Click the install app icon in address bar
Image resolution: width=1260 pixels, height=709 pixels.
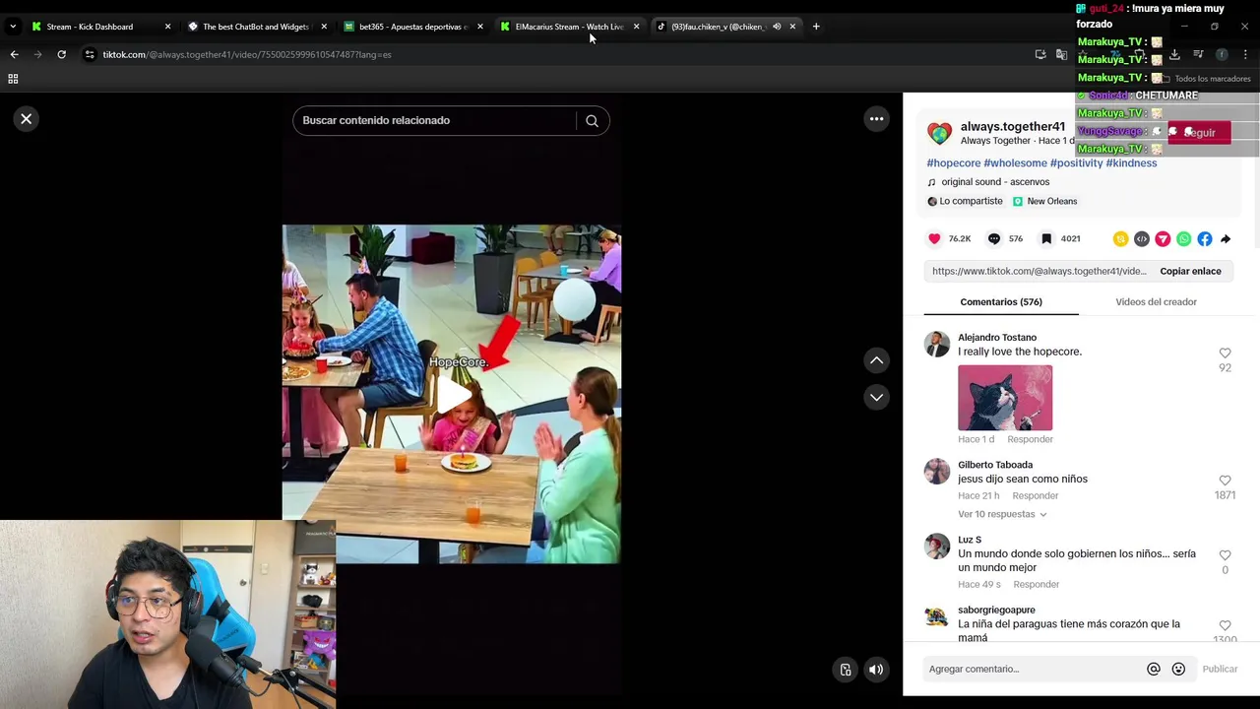[x=1040, y=54]
